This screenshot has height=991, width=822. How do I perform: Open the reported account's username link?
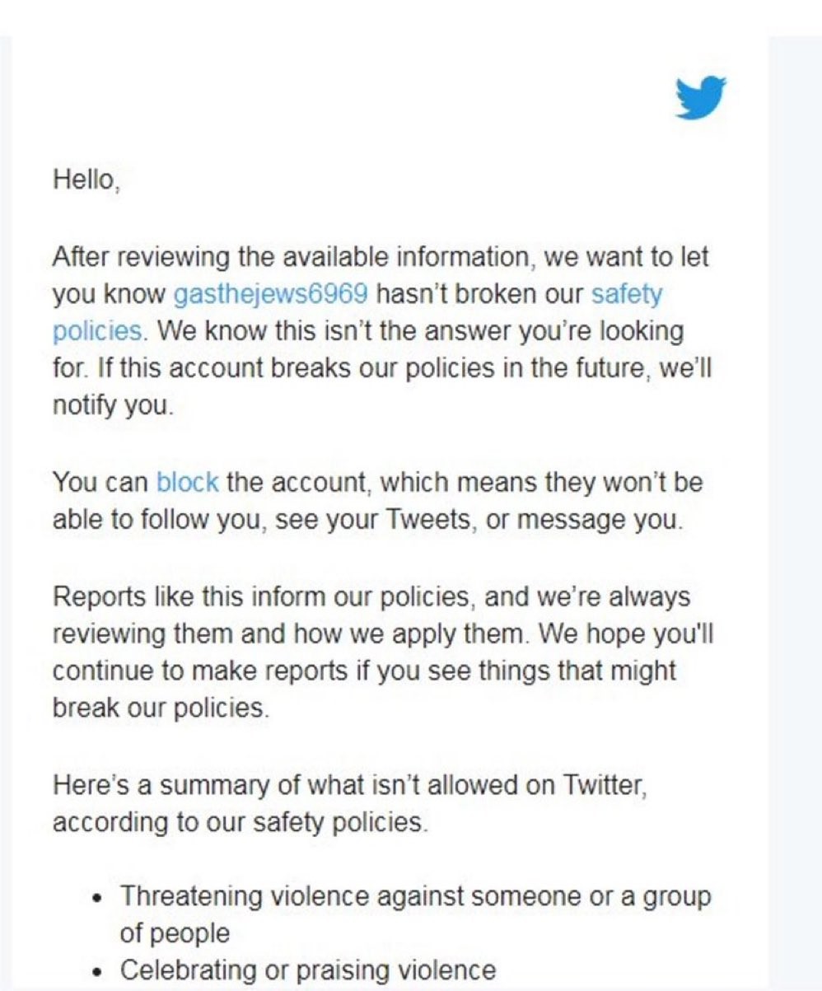[x=271, y=295]
